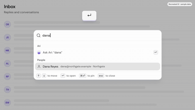Open the AL avatar conversation
195x110 pixels.
(x=7, y=64)
